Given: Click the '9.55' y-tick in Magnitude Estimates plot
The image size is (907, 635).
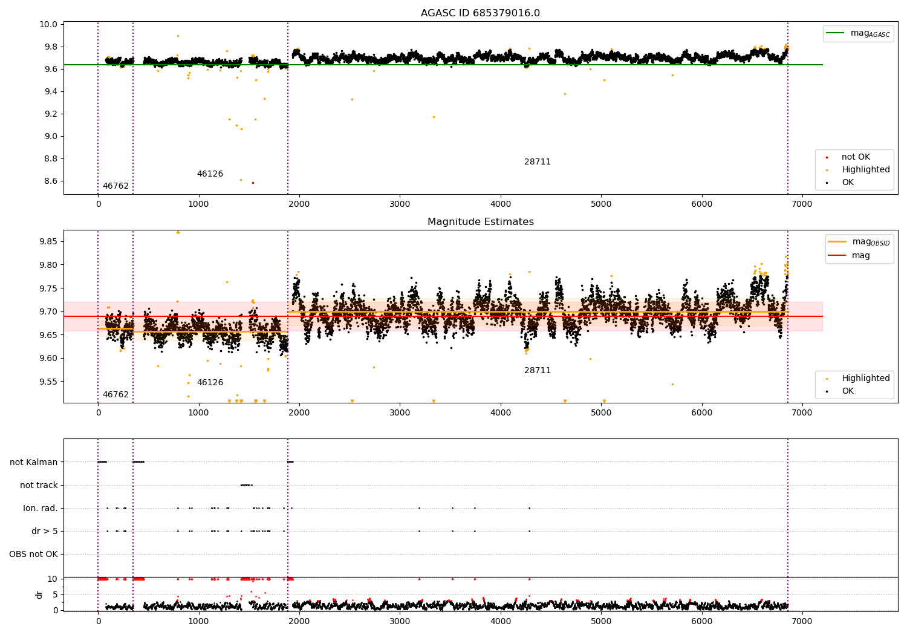Looking at the screenshot, I should tap(48, 382).
